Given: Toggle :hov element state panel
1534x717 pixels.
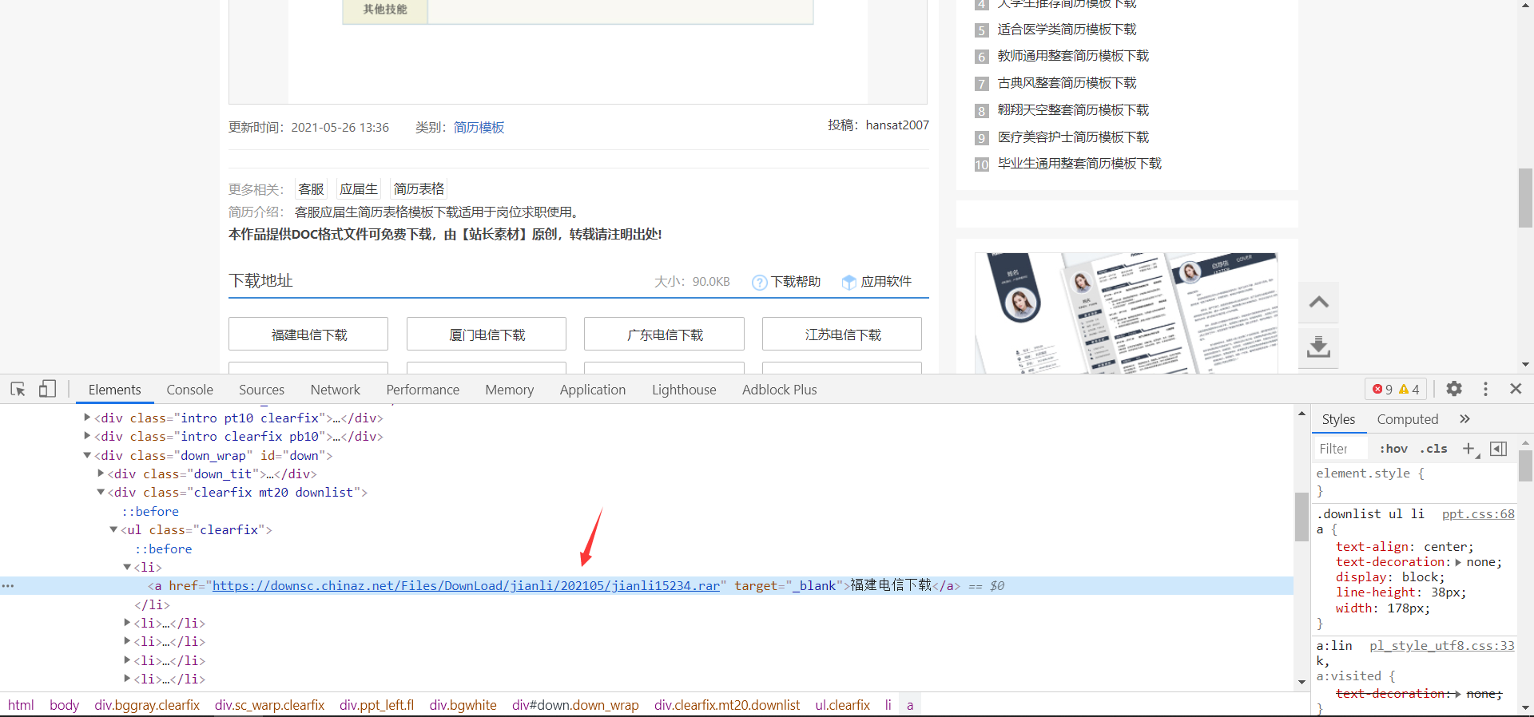Looking at the screenshot, I should (1393, 449).
